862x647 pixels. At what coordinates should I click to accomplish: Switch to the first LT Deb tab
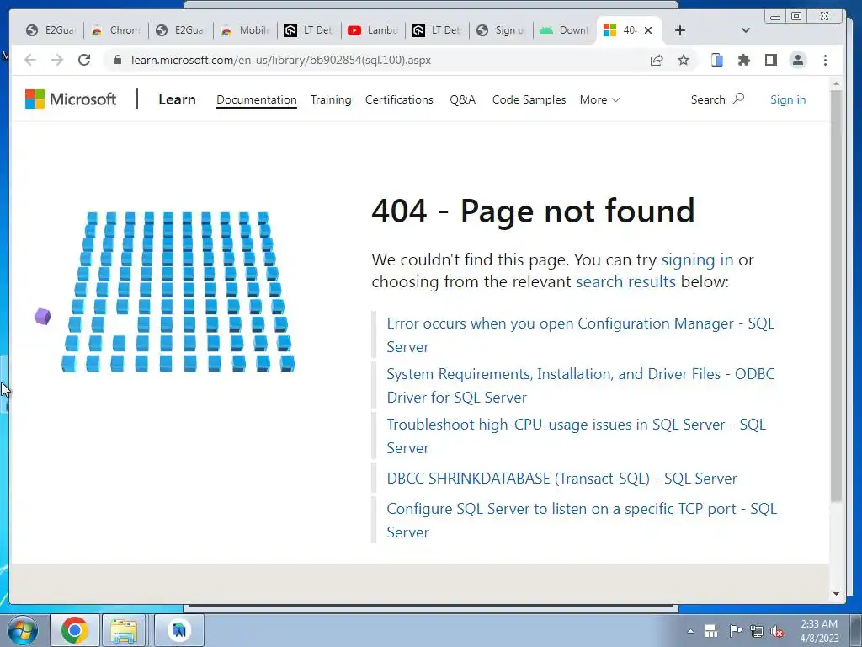[309, 30]
